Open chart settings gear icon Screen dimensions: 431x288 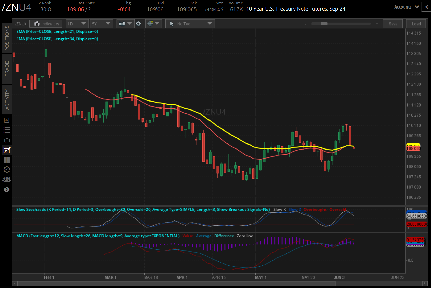click(x=138, y=24)
